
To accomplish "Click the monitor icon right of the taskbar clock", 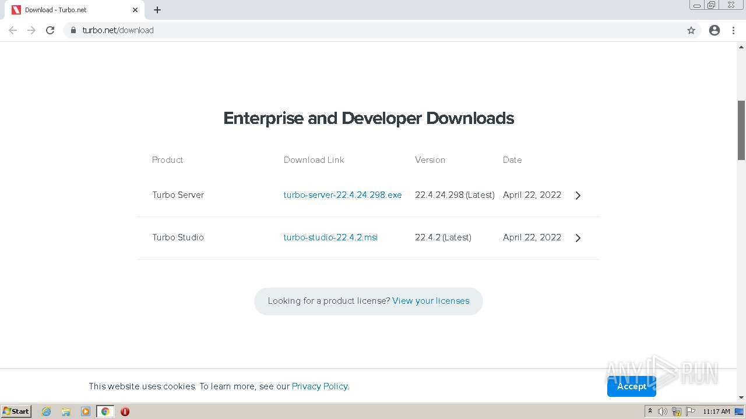I will 740,411.
